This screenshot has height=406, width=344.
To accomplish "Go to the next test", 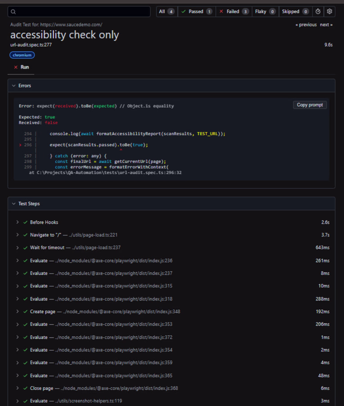I will [x=326, y=25].
